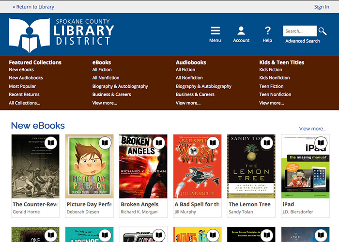339x242 pixels.
Task: Select Business & Careers under Audiobooks
Action: tap(195, 94)
